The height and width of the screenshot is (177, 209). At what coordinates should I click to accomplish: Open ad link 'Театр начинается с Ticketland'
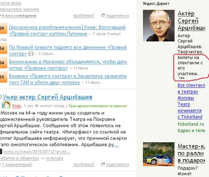pyautogui.click(x=190, y=111)
